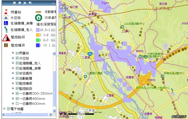Disable the 監控橋梁 layer
Screen dimensions: 188x119
tap(17, 83)
